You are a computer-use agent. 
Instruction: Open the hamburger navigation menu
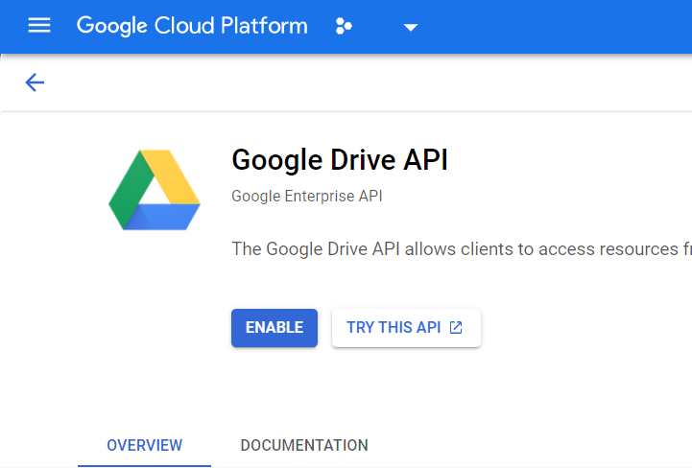(x=39, y=26)
